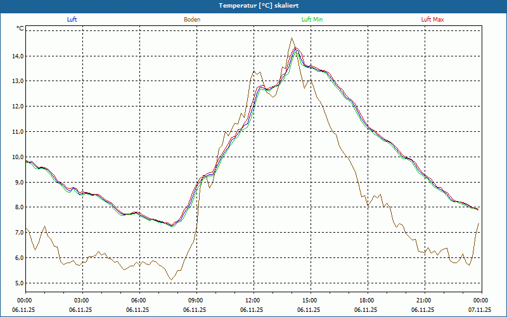Click the Luft legend label
The height and width of the screenshot is (317, 507).
coord(72,20)
